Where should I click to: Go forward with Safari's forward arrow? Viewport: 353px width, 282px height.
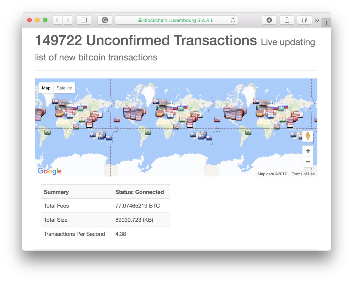(x=68, y=20)
